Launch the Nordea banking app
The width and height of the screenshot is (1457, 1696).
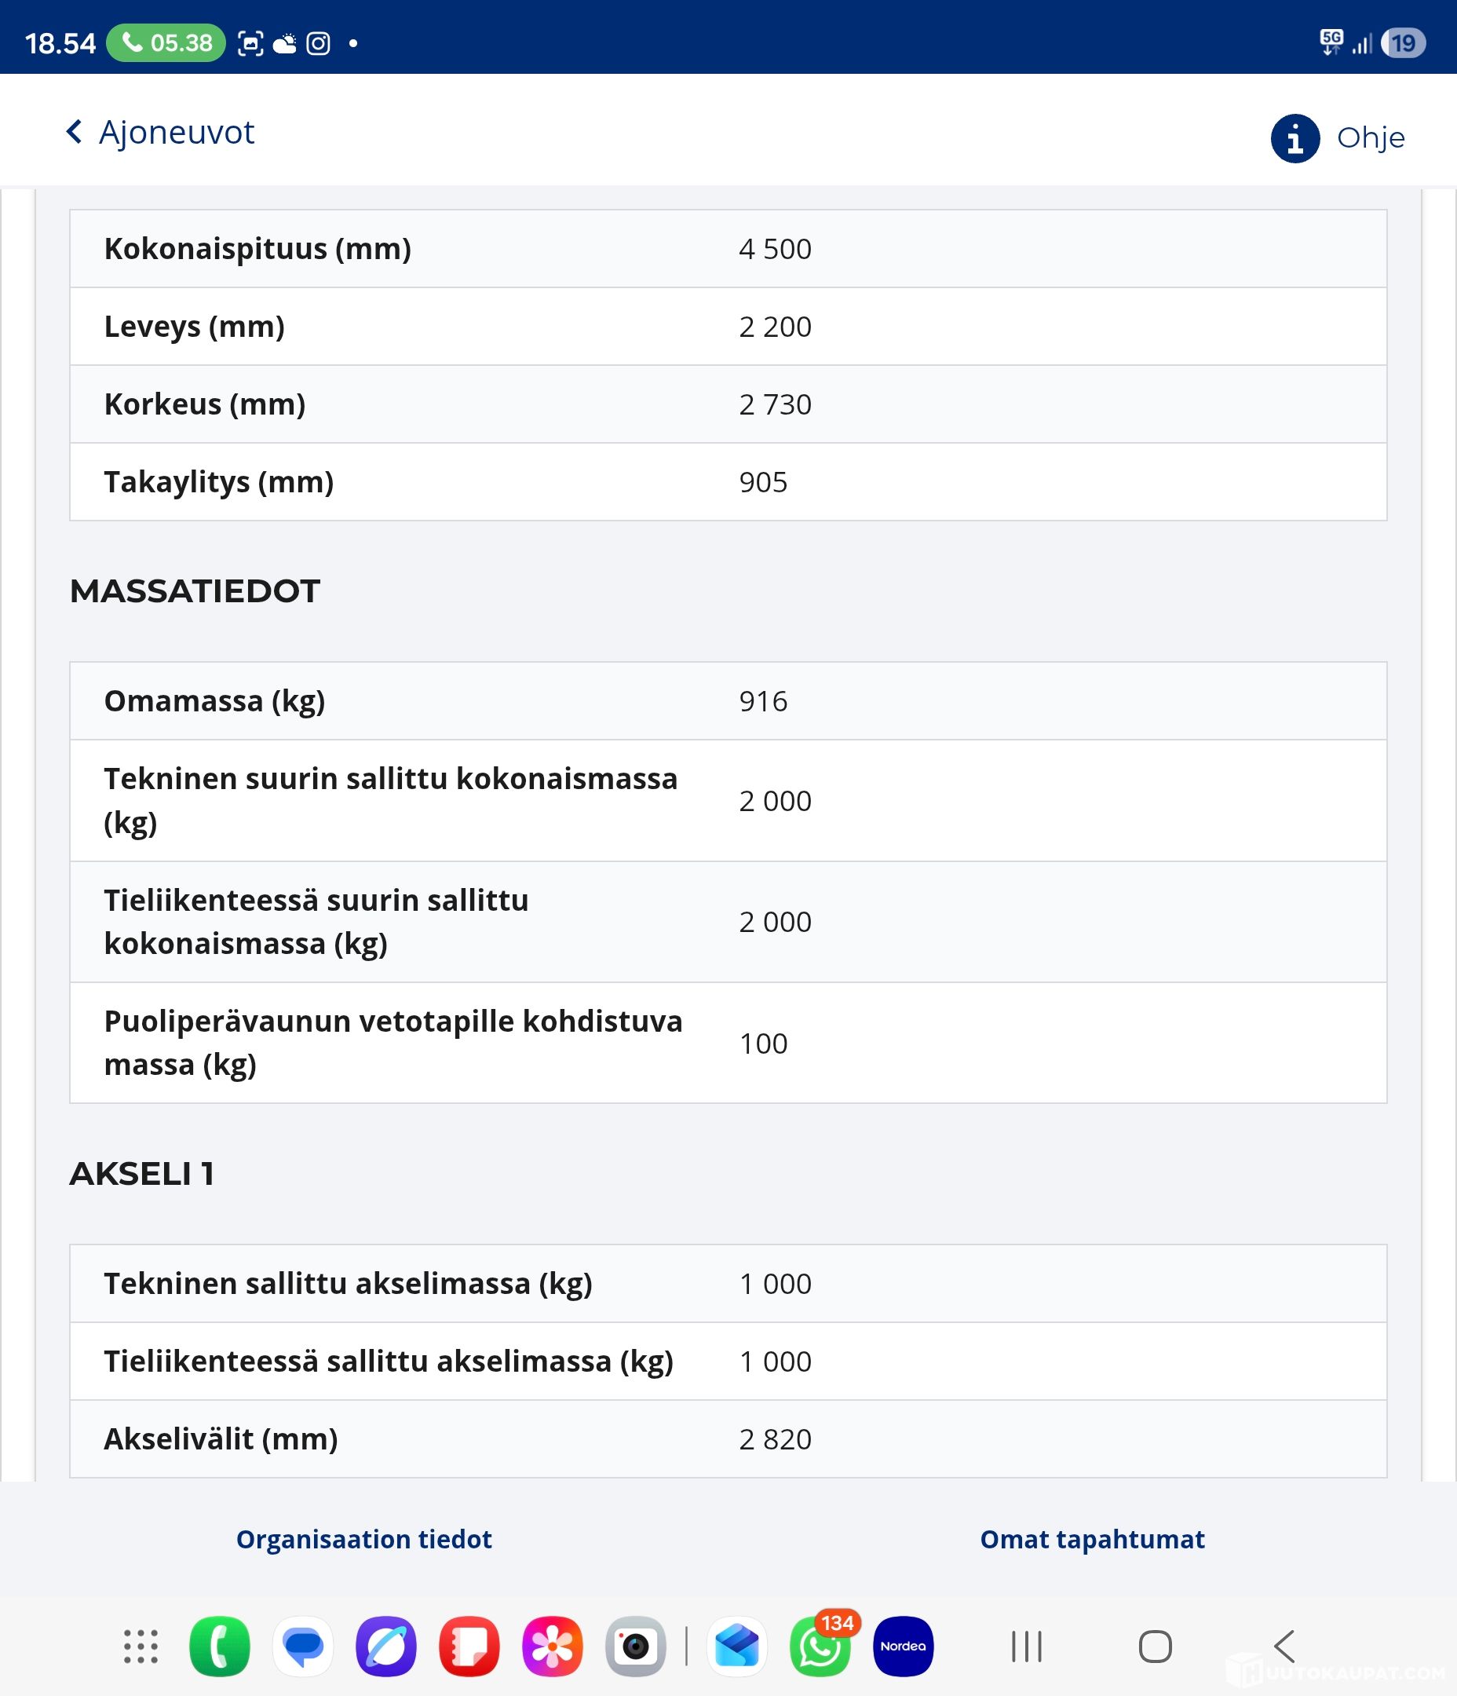[x=903, y=1646]
